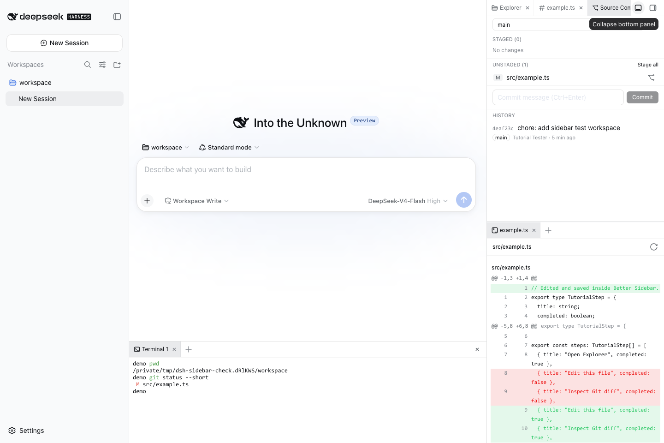Open the workspace selector dropdown

(x=166, y=147)
